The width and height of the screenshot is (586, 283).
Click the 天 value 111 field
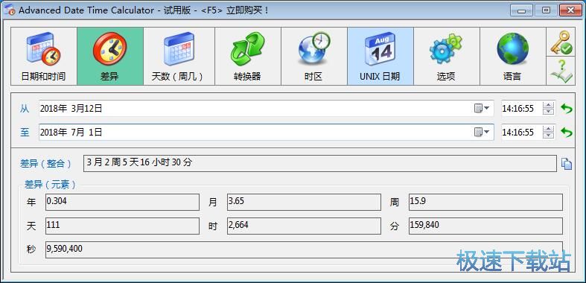coord(122,226)
